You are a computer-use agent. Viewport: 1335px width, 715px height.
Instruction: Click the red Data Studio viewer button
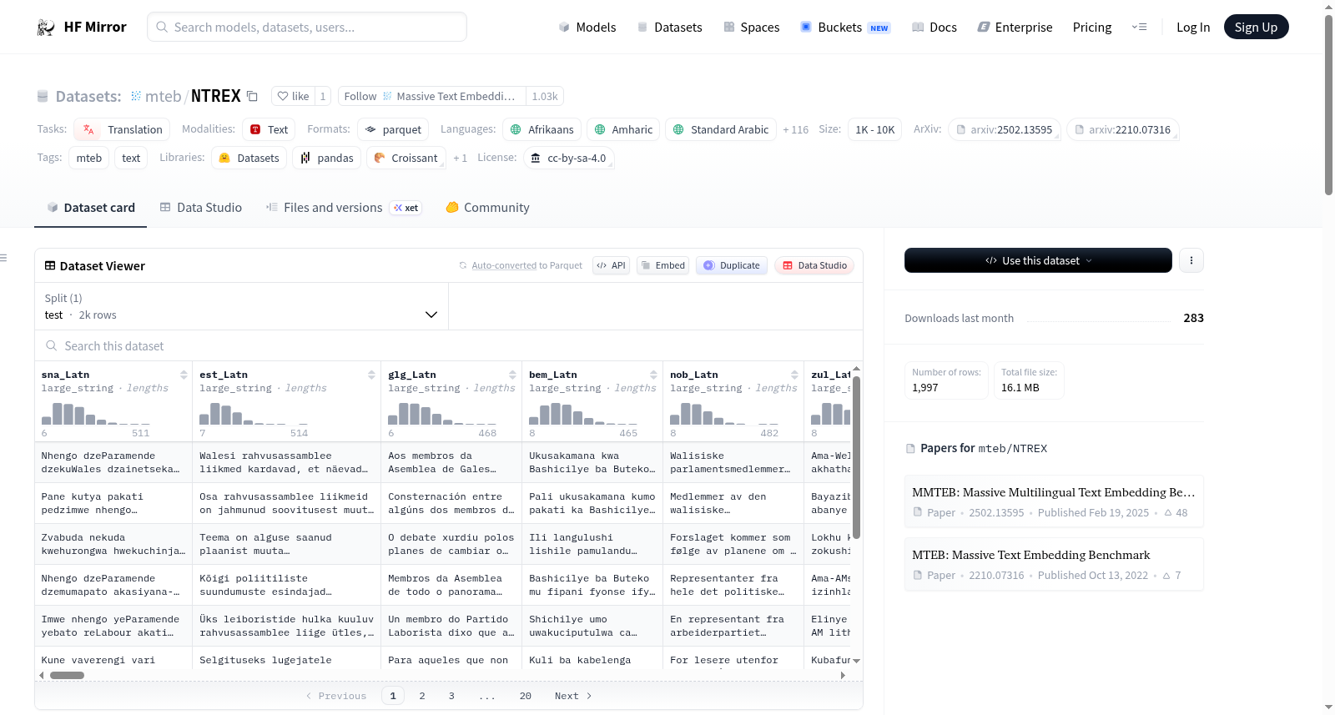point(814,265)
